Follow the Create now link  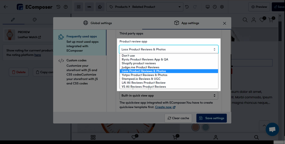tap(165, 107)
